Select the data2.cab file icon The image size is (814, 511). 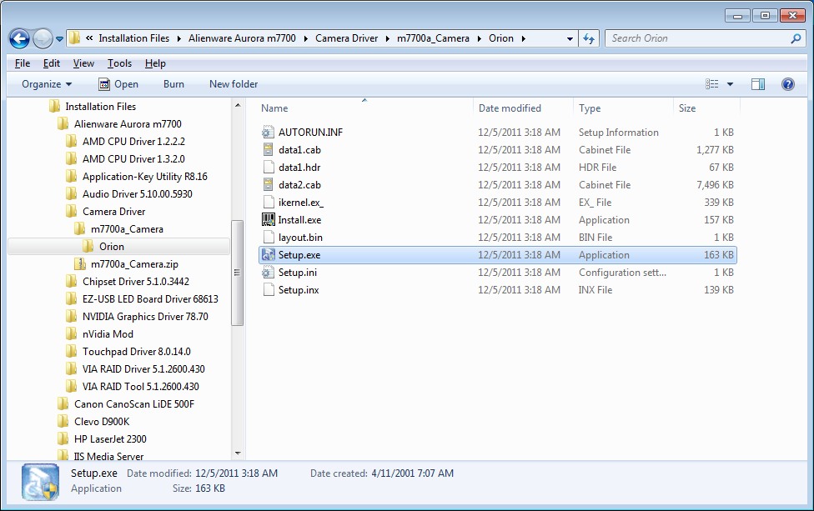click(268, 185)
